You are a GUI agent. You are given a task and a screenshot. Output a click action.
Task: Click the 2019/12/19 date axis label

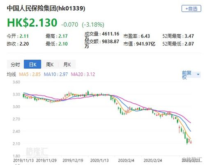[73, 160]
